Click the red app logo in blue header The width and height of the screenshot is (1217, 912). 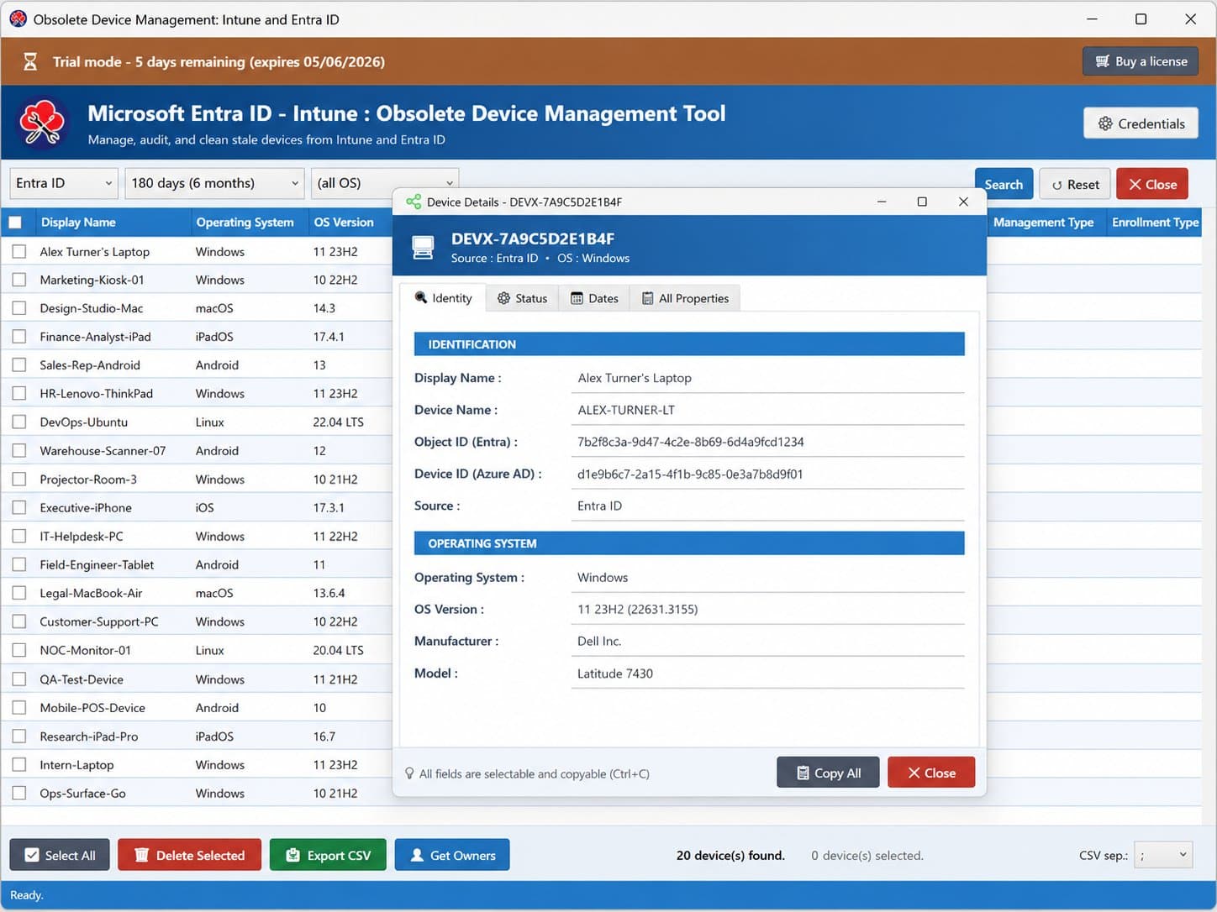(x=42, y=123)
